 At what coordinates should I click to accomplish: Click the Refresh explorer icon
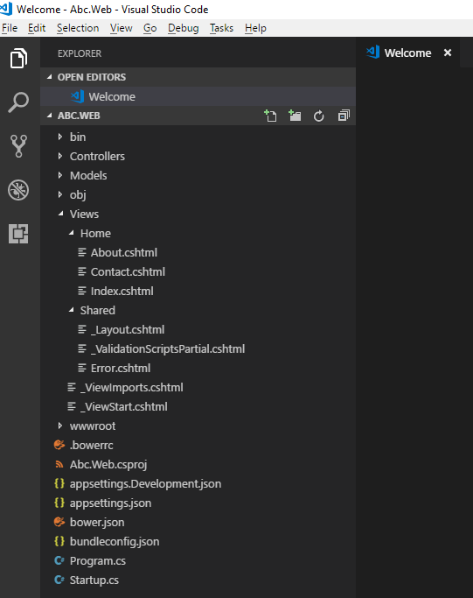pos(319,116)
